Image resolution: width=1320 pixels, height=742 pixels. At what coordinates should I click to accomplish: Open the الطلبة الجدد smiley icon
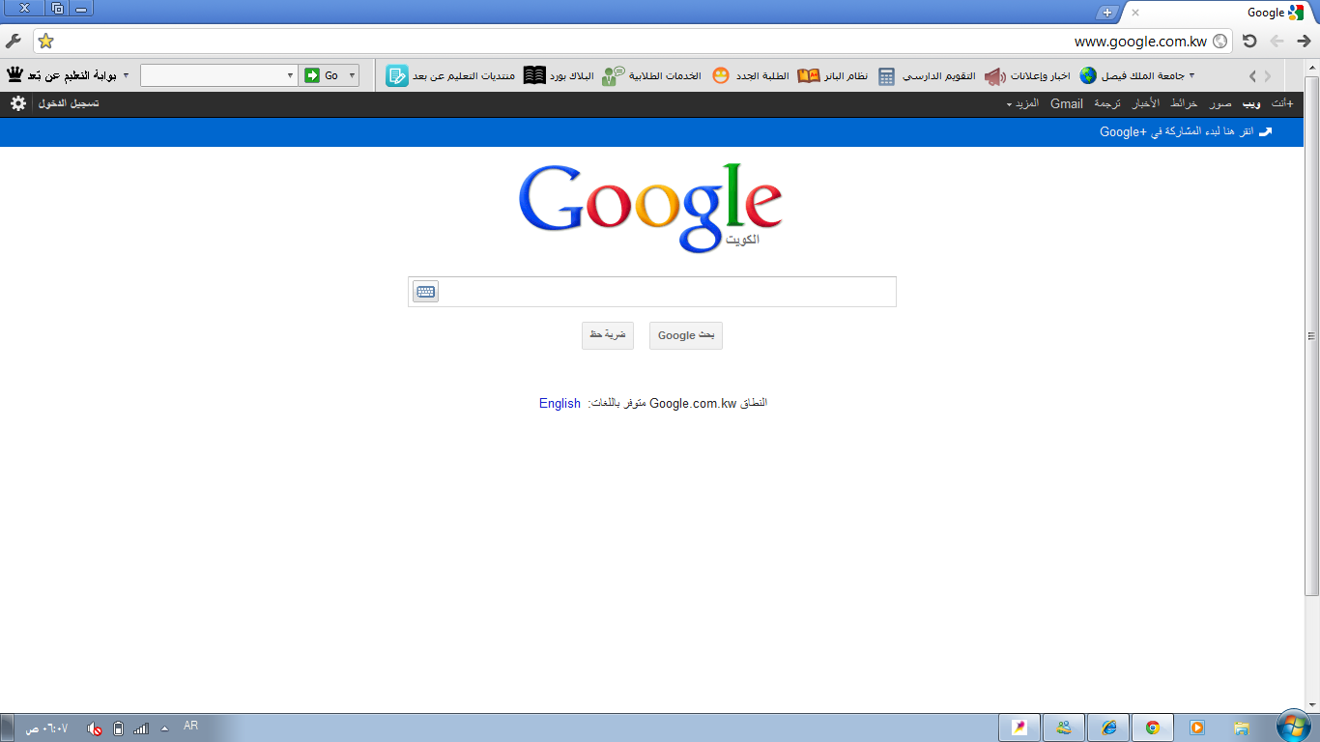click(x=721, y=75)
